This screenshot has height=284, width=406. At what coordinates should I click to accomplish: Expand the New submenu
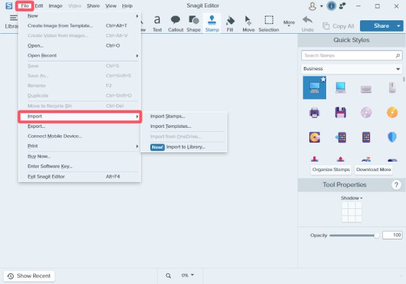pos(79,16)
